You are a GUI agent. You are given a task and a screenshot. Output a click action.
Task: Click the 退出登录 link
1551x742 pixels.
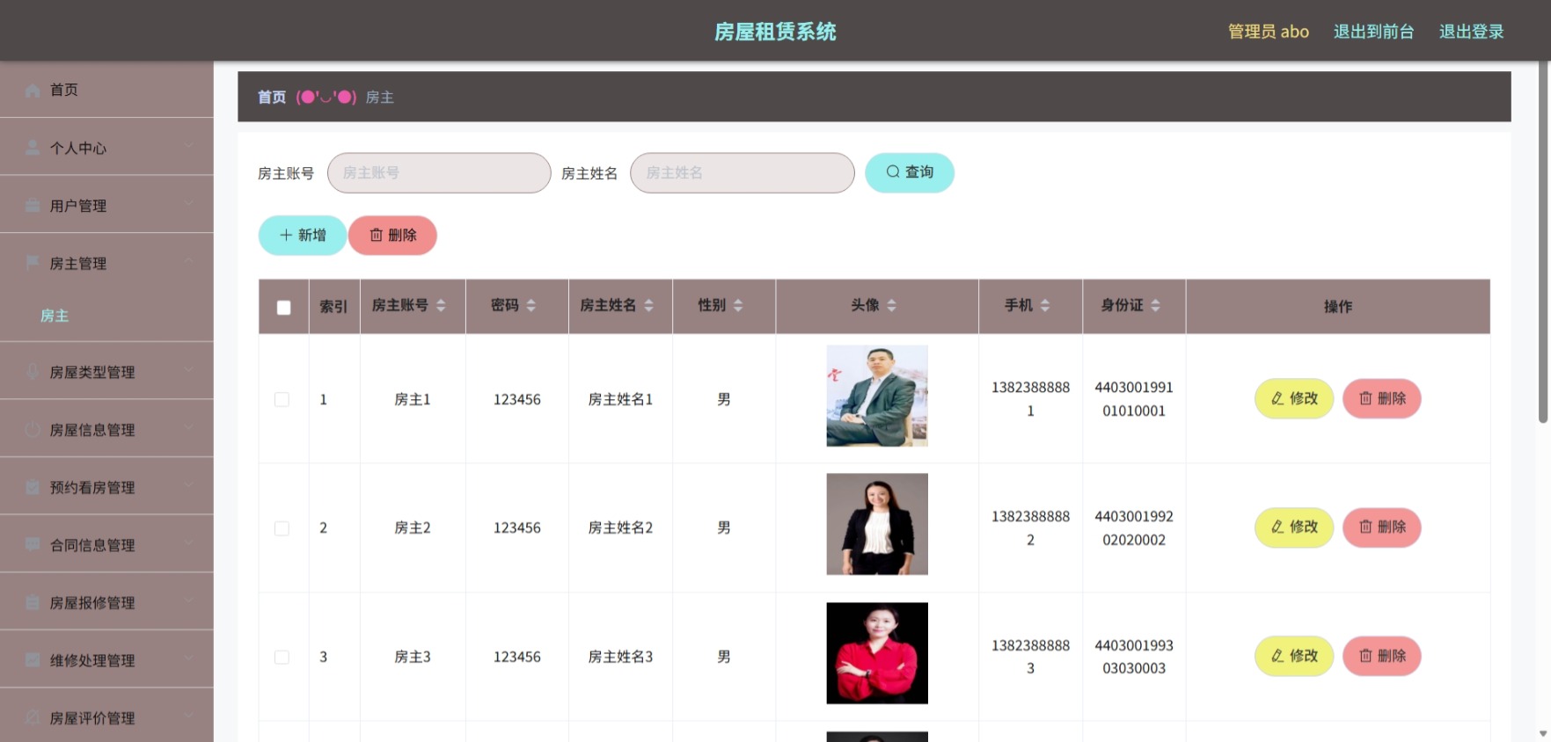(x=1471, y=32)
